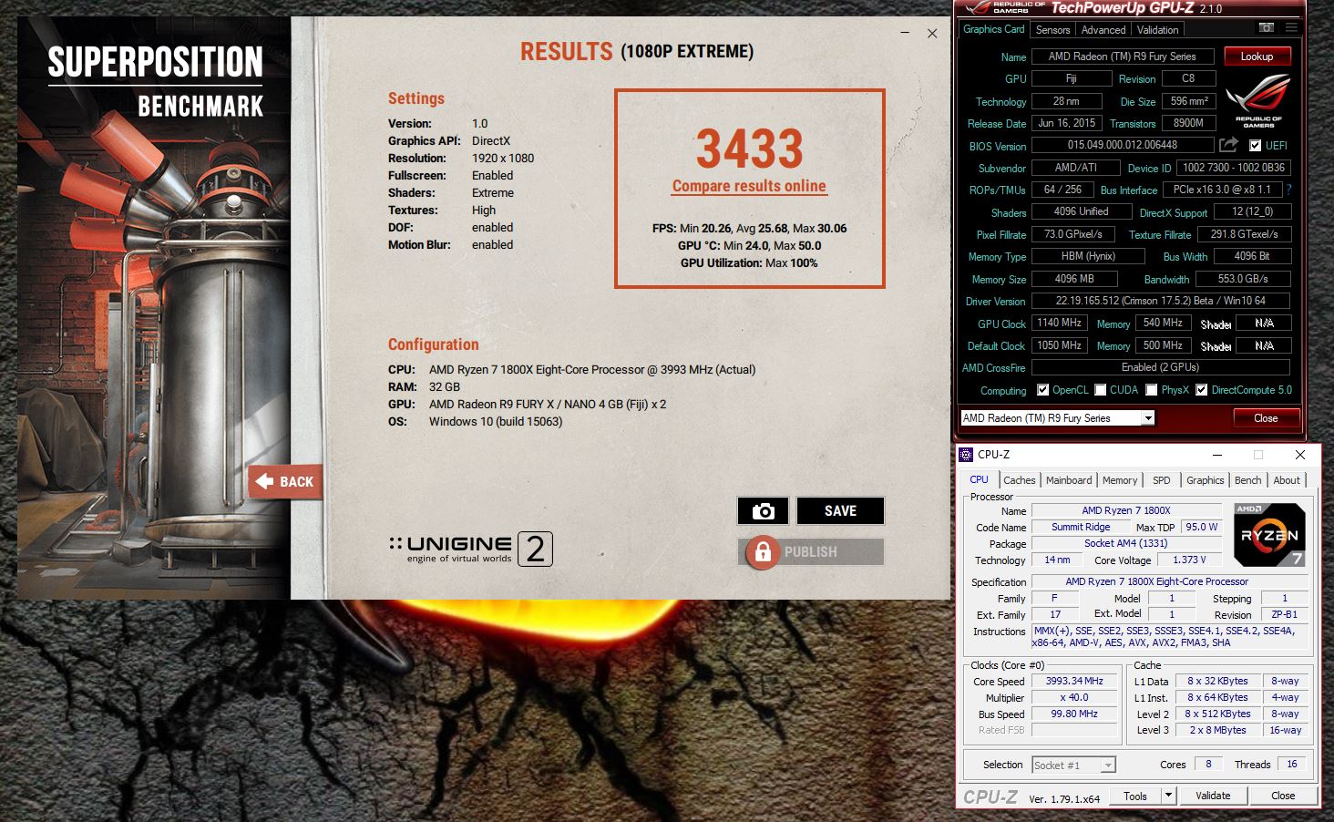
Task: Click the Core Speed 3993.34 MHz value
Action: click(1074, 681)
